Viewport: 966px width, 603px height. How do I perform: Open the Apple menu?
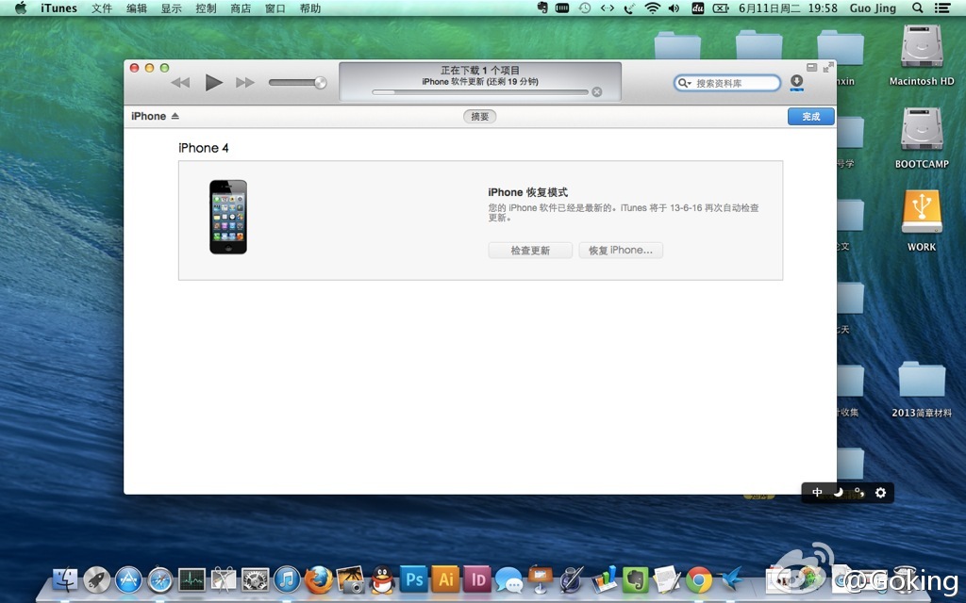click(x=21, y=8)
